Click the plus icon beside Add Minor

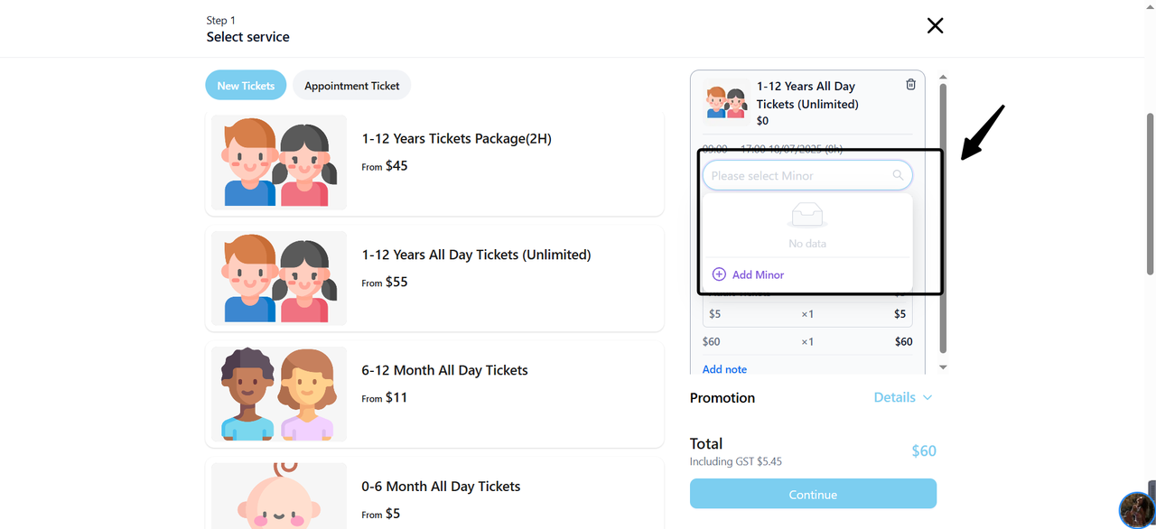(x=719, y=274)
